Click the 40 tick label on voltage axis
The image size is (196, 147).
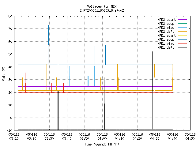(x=10, y=67)
